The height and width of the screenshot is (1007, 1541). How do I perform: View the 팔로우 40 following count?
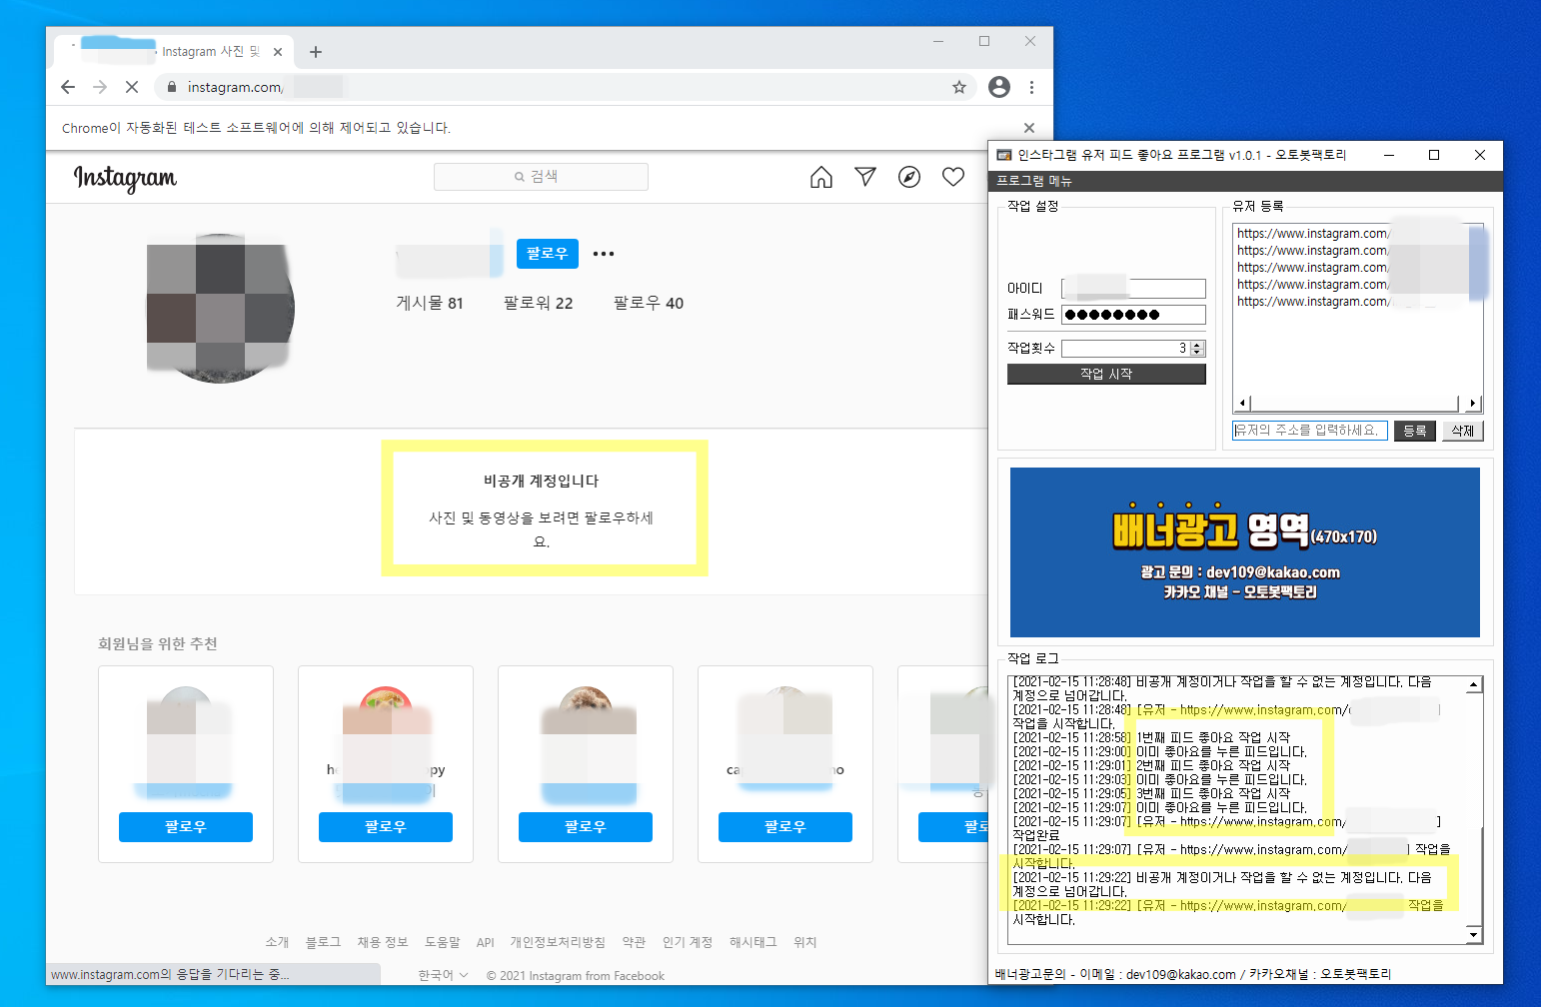649,303
